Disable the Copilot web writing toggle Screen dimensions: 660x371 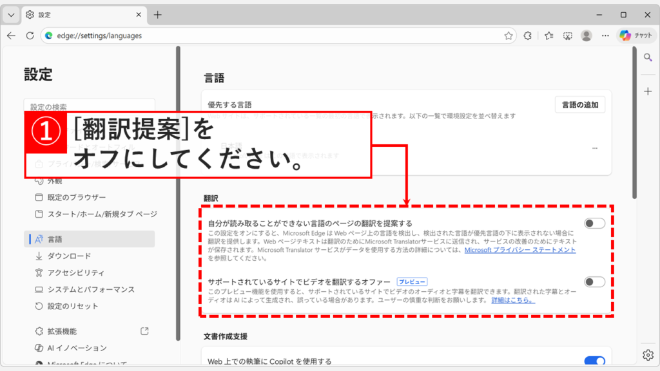pyautogui.click(x=594, y=361)
